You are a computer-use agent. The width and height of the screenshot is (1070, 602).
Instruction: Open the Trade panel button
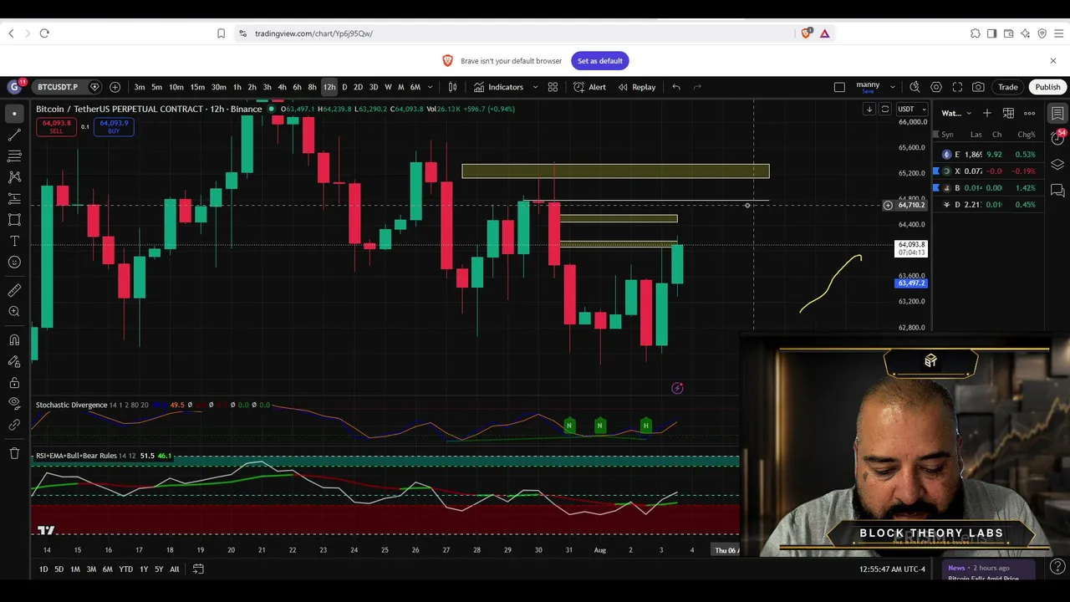pos(1008,87)
